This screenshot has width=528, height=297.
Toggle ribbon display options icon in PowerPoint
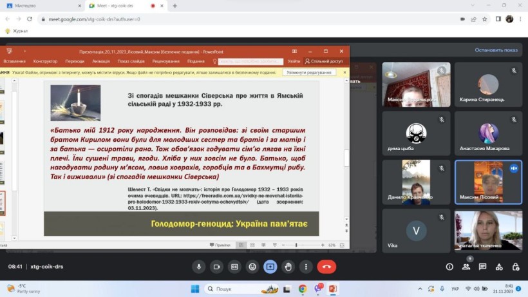coord(294,51)
